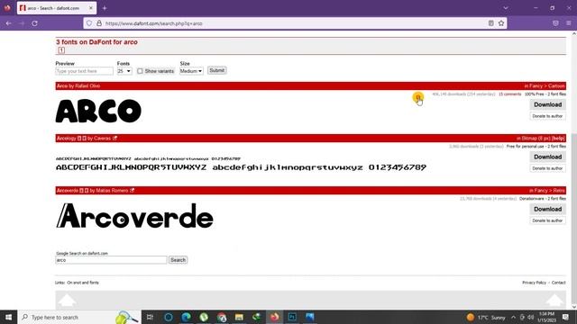This screenshot has width=577, height=324.
Task: Open the Size dropdown
Action: (x=191, y=71)
